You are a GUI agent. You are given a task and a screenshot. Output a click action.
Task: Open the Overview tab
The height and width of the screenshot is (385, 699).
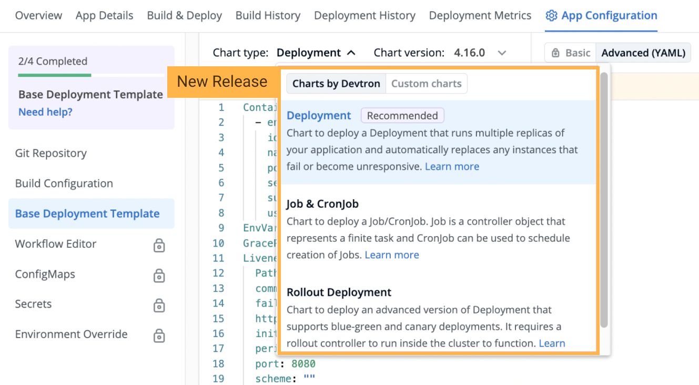click(38, 16)
